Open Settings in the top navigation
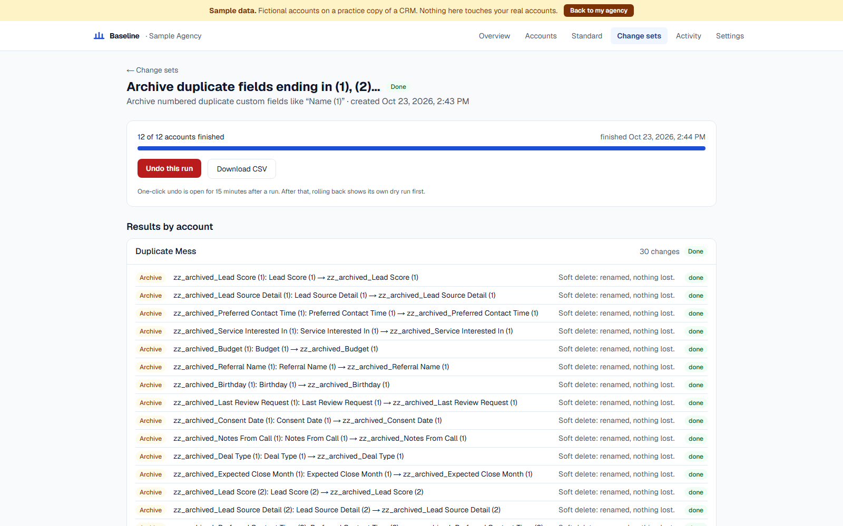The image size is (843, 526). pyautogui.click(x=730, y=36)
